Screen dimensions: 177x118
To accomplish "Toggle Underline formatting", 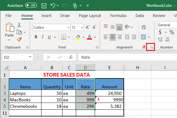I will 49,37.
